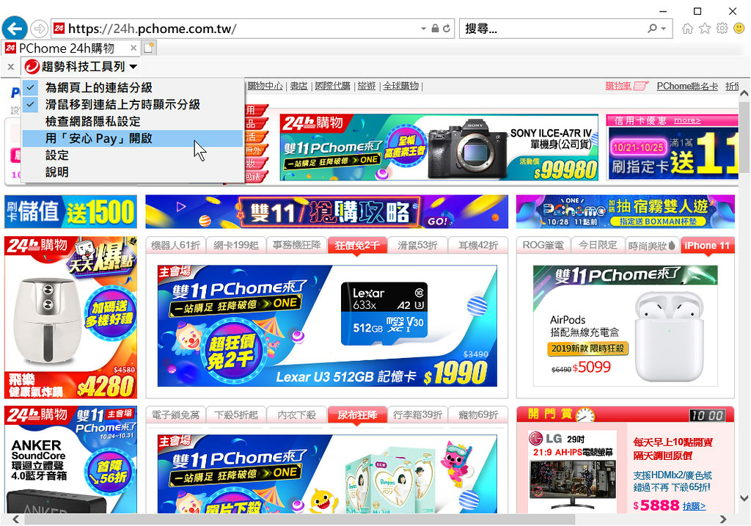Switch to the ROG筆電 tab
Viewport: 751px width, 526px height.
tap(543, 245)
